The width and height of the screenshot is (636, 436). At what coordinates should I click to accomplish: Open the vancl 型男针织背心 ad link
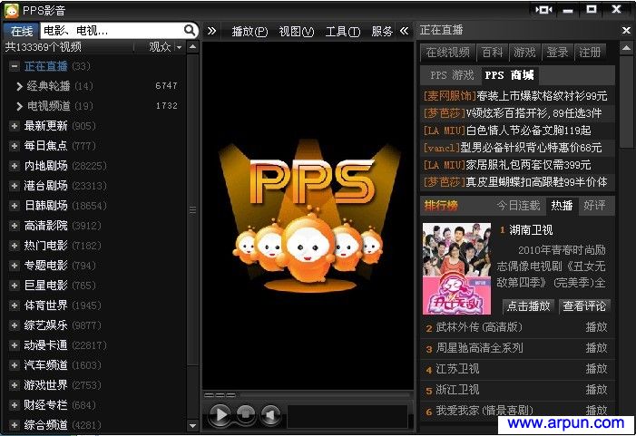[513, 148]
